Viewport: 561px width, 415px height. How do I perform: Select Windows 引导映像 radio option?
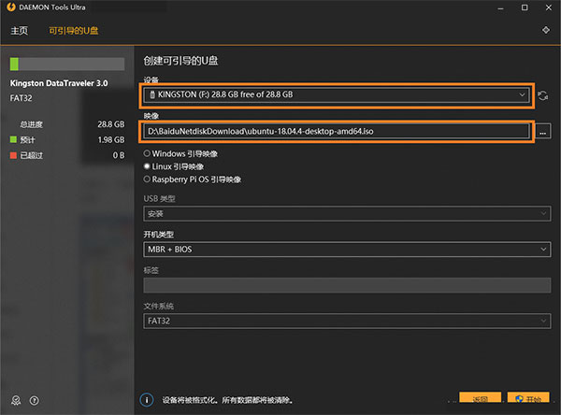[x=147, y=153]
